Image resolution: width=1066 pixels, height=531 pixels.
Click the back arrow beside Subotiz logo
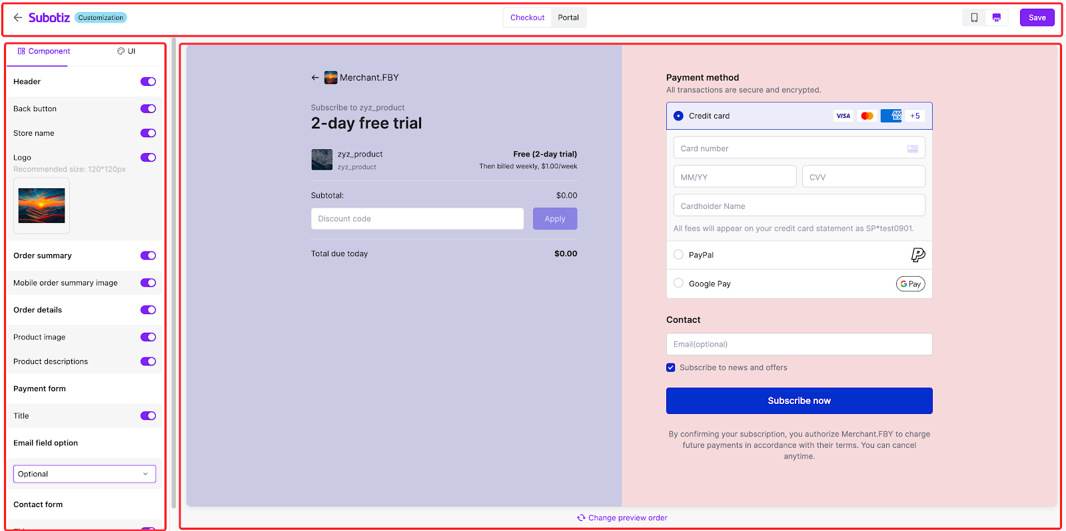(x=17, y=17)
